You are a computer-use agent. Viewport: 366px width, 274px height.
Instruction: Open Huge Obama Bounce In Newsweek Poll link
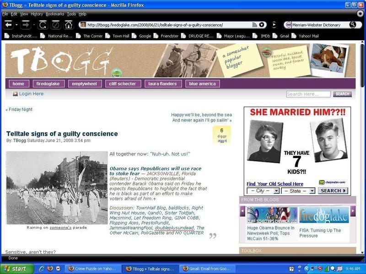point(271,233)
